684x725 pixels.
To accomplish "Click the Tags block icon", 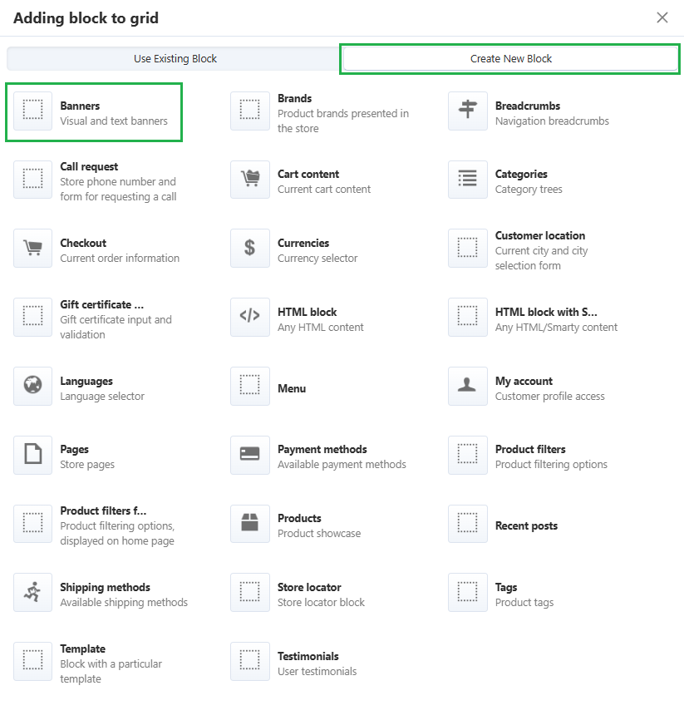I will click(468, 592).
